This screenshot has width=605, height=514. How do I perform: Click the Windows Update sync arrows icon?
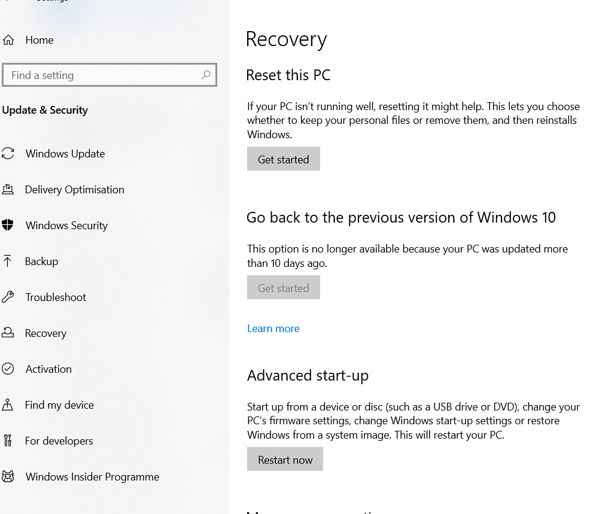point(8,153)
